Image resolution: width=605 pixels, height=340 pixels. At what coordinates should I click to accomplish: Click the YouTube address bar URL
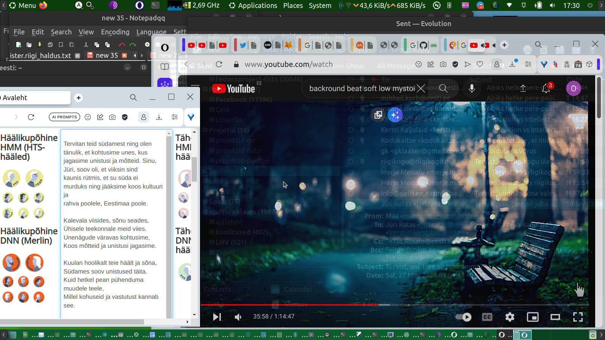pos(289,64)
